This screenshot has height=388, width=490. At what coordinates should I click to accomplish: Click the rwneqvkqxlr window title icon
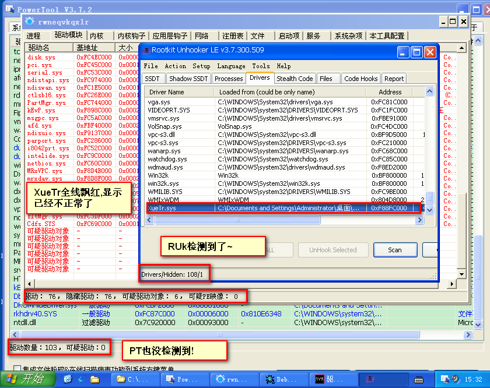[x=30, y=22]
